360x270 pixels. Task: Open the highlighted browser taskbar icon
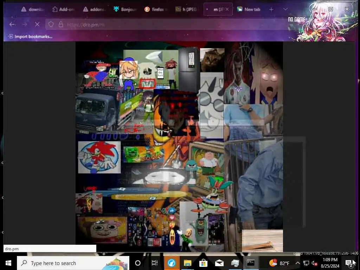[171, 263]
